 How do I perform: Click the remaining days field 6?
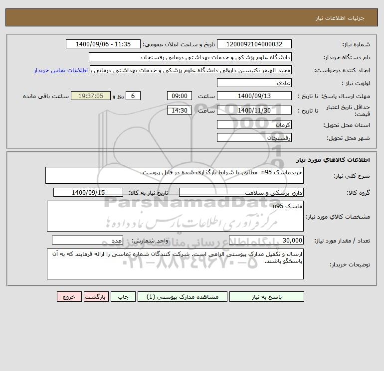(133, 96)
